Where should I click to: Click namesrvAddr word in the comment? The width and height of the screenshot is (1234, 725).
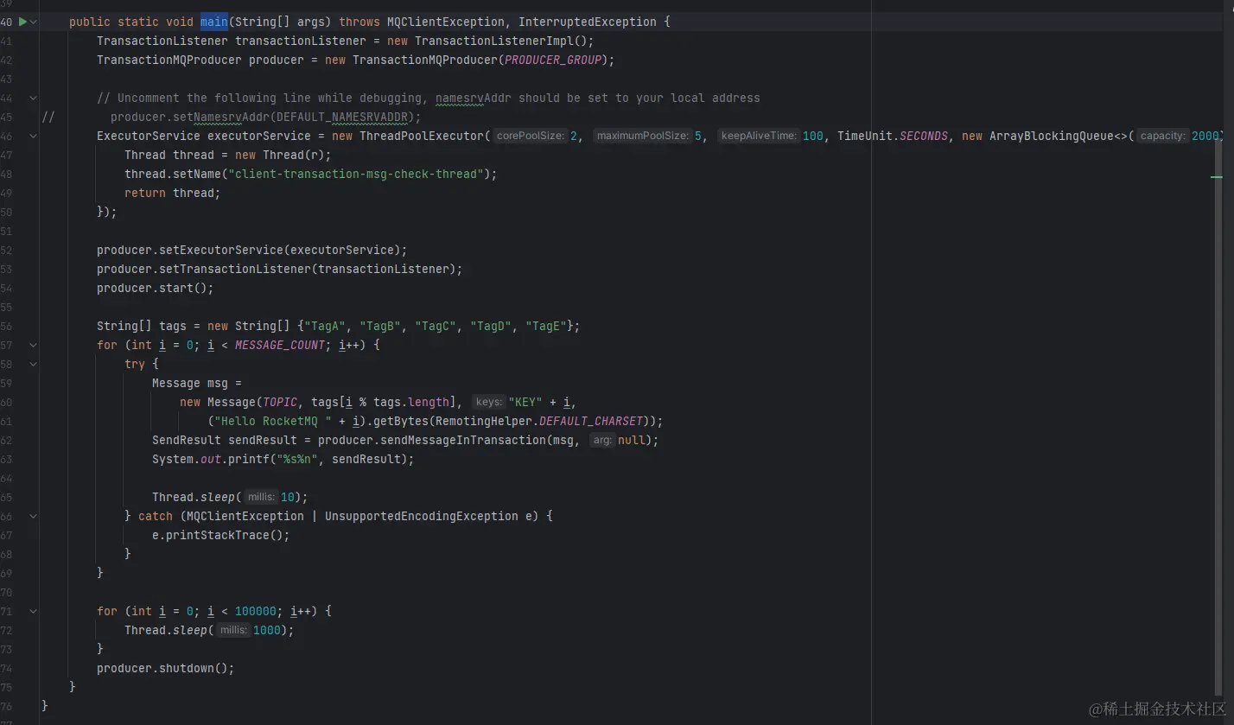click(474, 98)
